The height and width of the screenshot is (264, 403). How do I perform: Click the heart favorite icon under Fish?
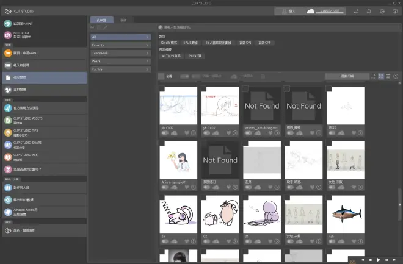(354, 241)
